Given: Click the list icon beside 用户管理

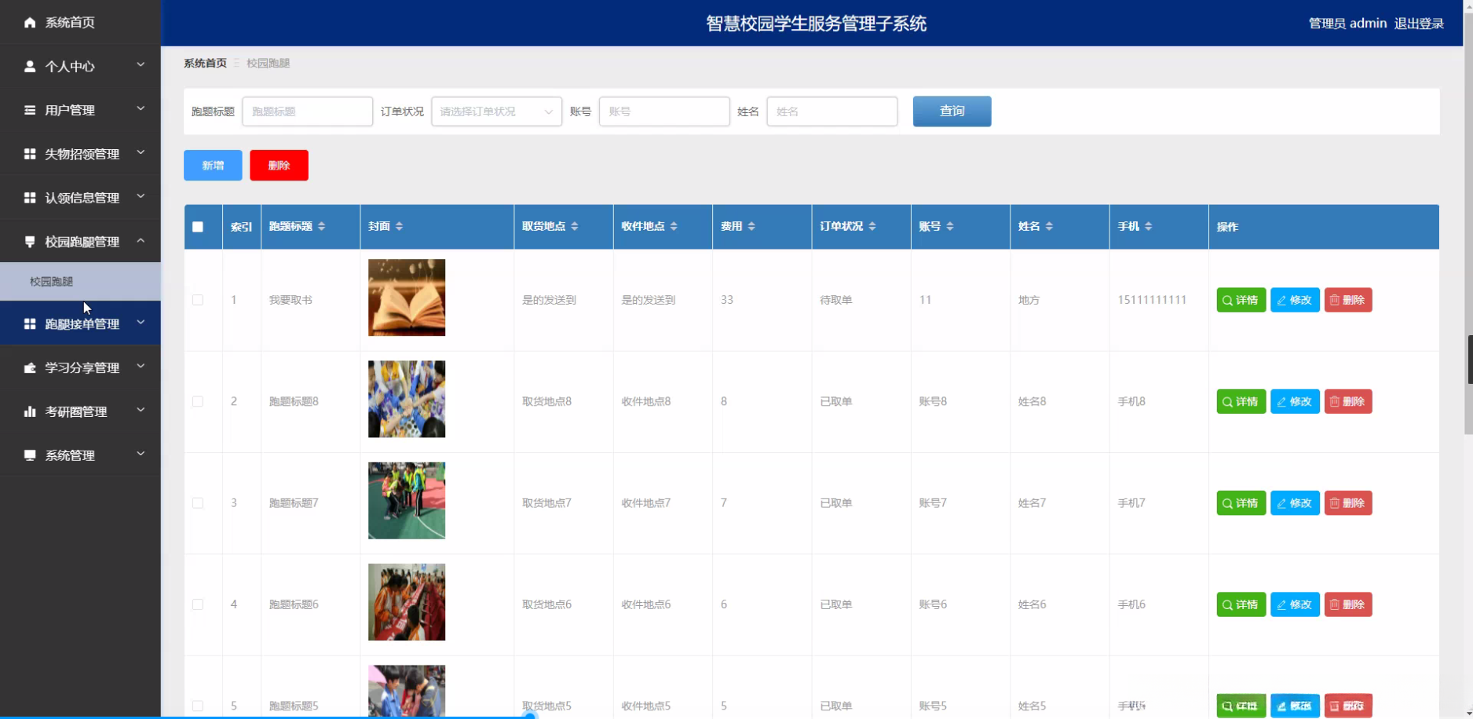Looking at the screenshot, I should [x=30, y=111].
